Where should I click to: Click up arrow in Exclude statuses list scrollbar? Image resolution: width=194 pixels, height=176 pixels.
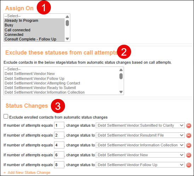click(x=121, y=70)
